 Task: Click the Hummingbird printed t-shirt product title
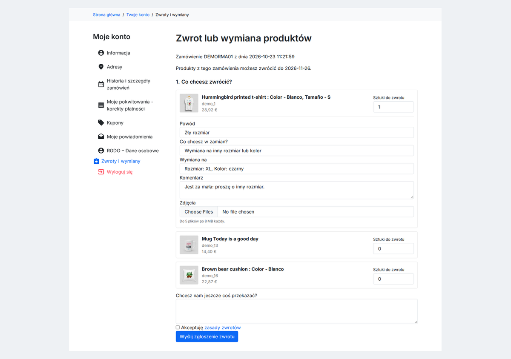tap(266, 97)
